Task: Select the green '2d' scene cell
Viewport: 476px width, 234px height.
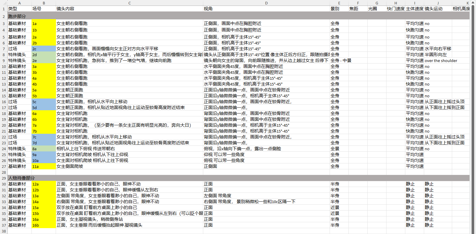Action: coord(44,55)
